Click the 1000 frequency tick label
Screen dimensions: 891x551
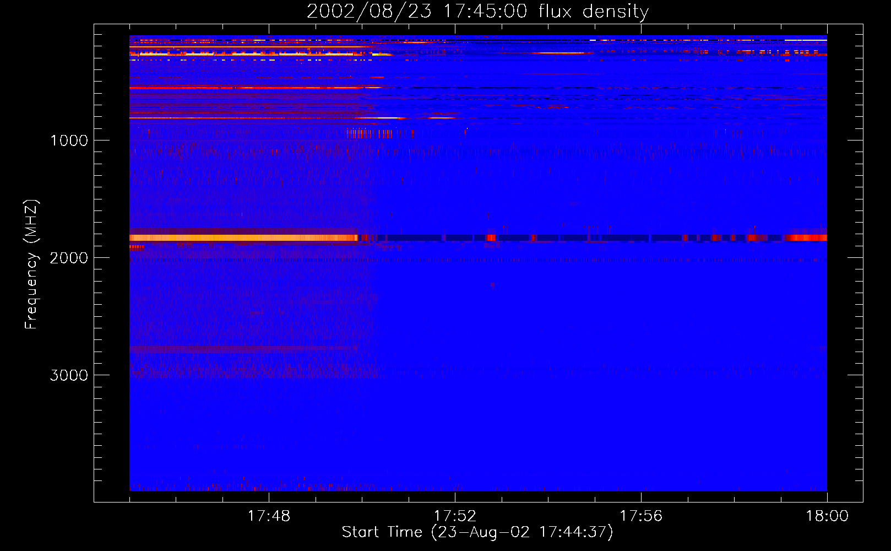[x=69, y=141]
